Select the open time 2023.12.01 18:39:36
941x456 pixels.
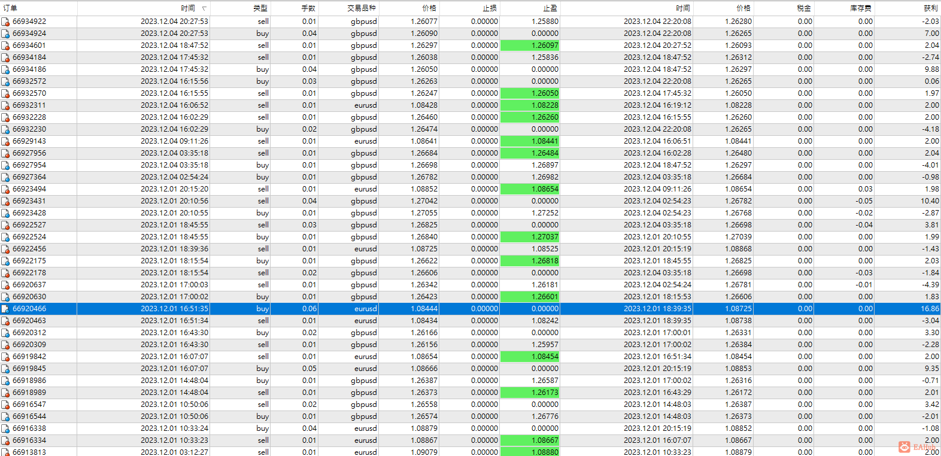[x=175, y=249]
